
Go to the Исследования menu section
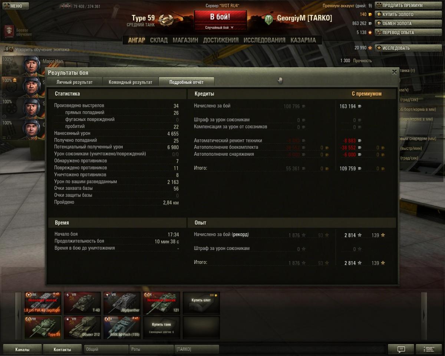point(264,40)
